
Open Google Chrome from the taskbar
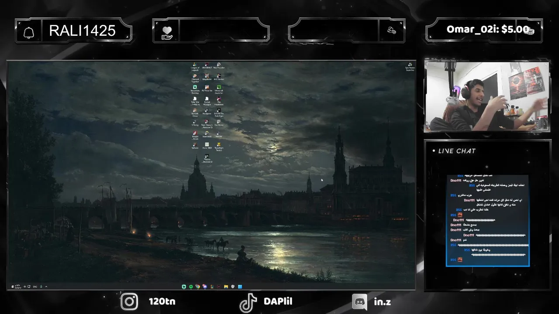[198, 287]
